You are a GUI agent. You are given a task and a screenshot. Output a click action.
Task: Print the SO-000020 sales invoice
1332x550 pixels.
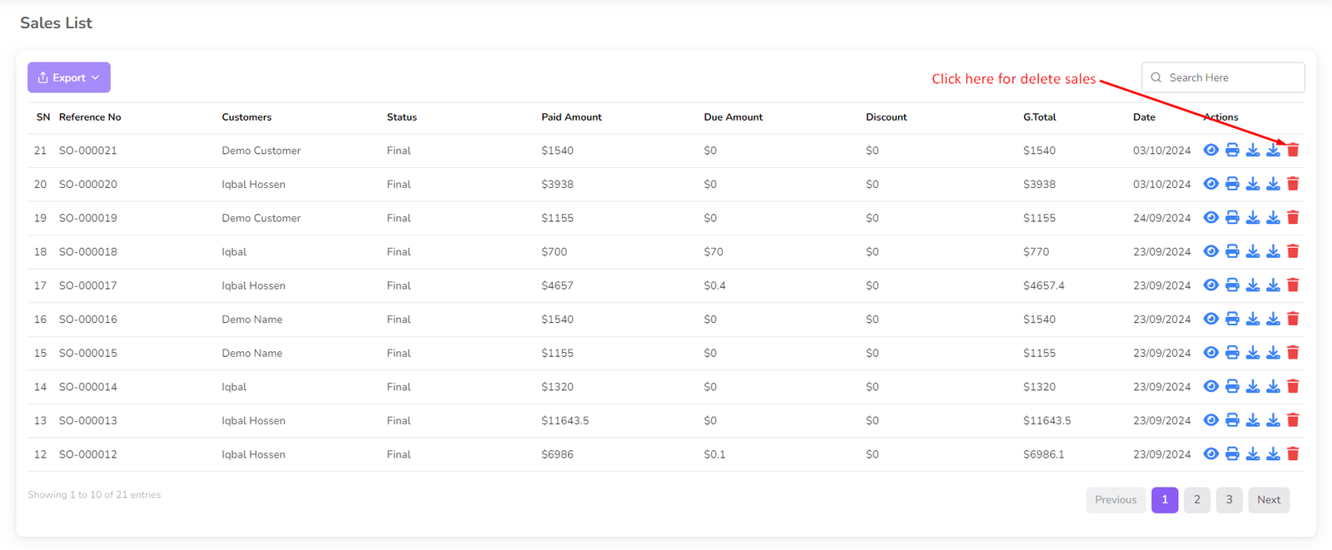(1232, 184)
